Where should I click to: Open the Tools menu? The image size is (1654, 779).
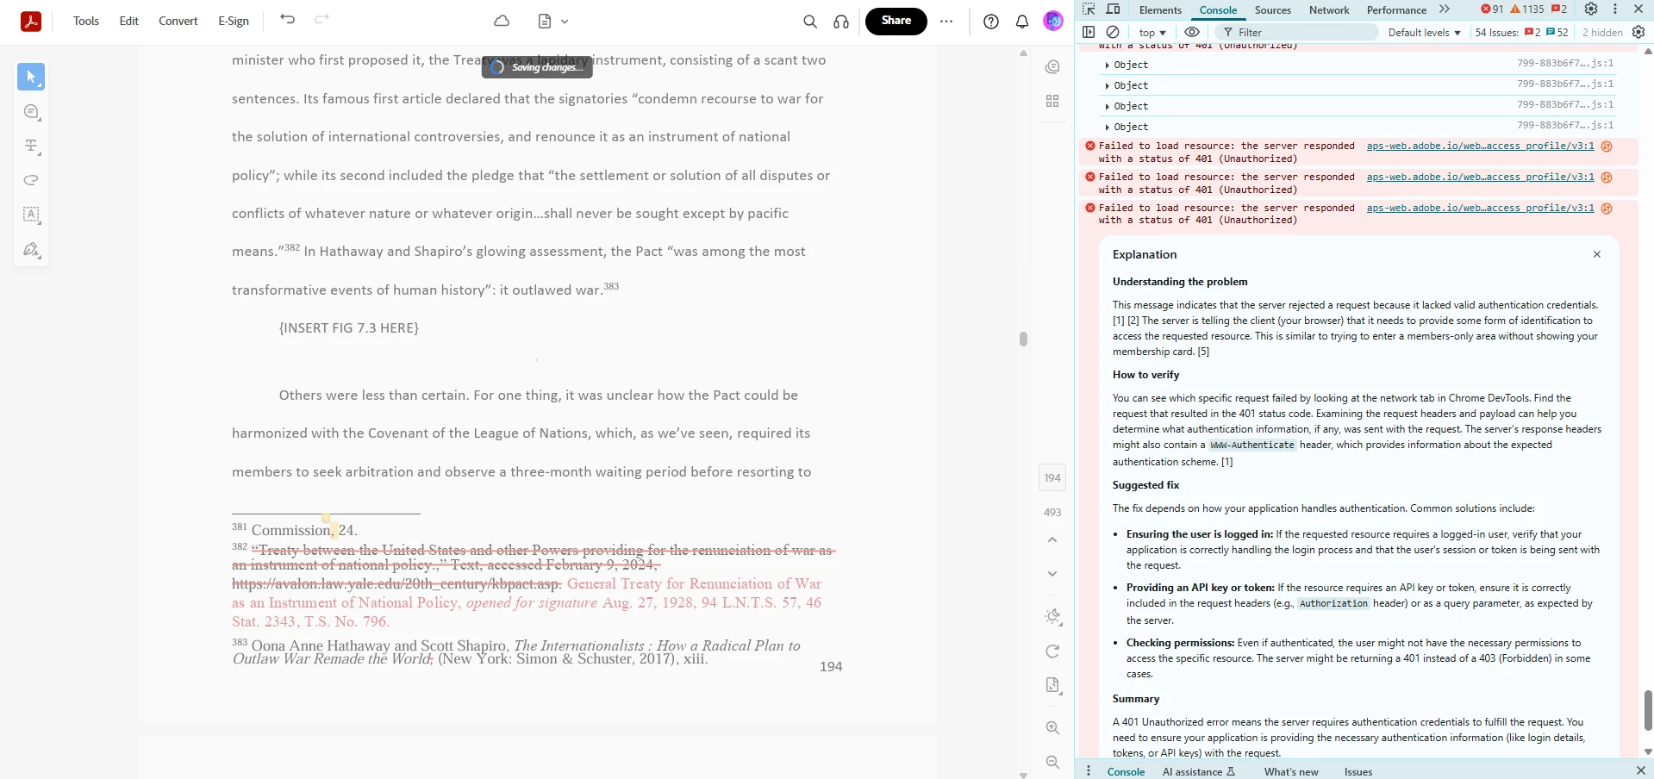tap(86, 22)
